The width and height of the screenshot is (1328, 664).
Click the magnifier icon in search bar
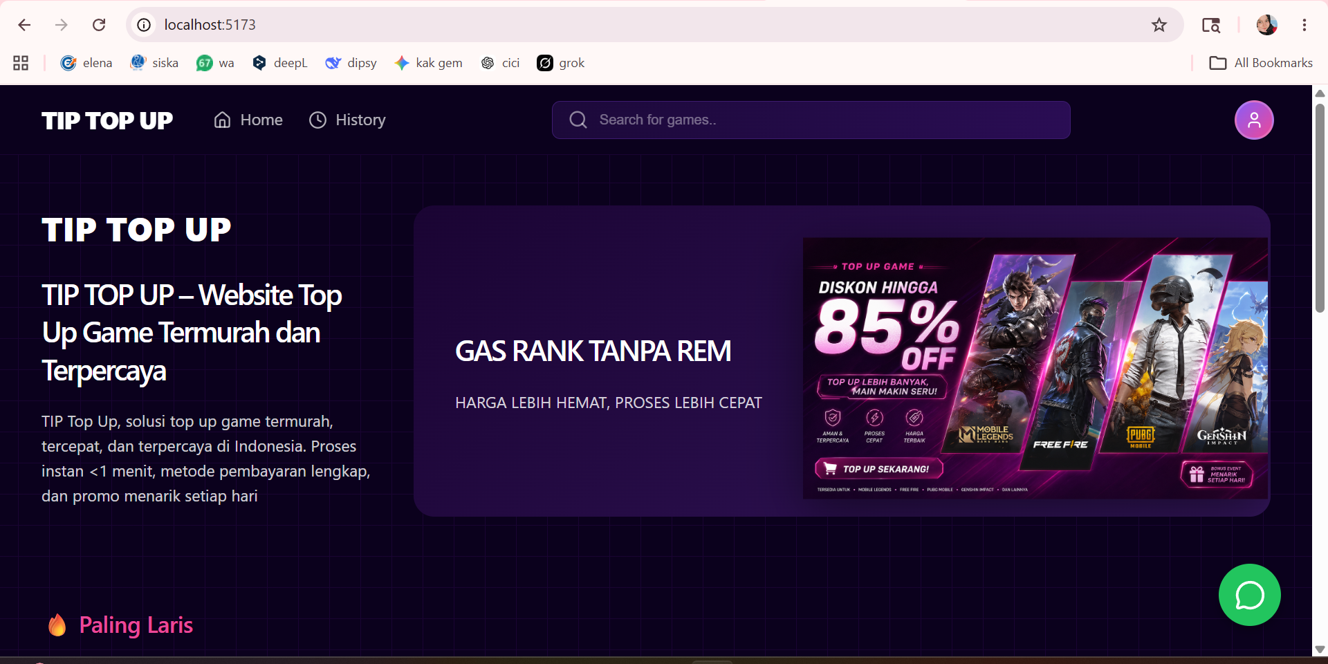[578, 120]
